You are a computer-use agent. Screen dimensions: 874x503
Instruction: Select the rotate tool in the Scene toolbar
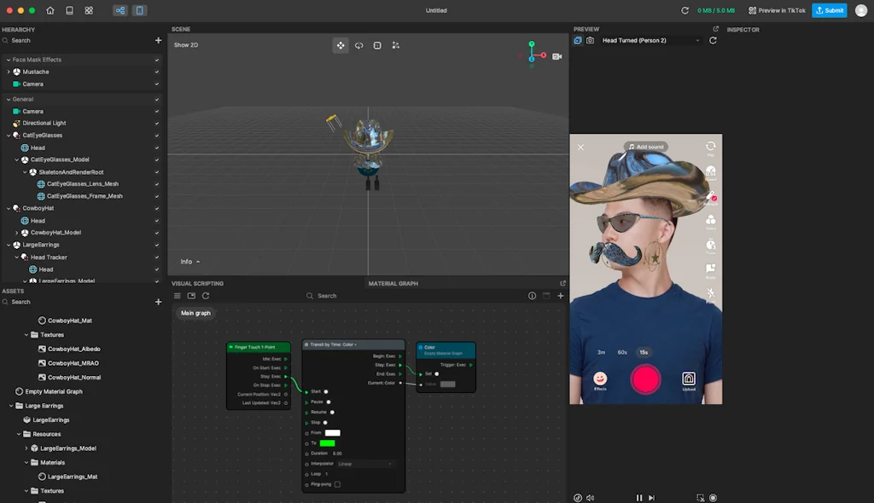click(x=358, y=45)
